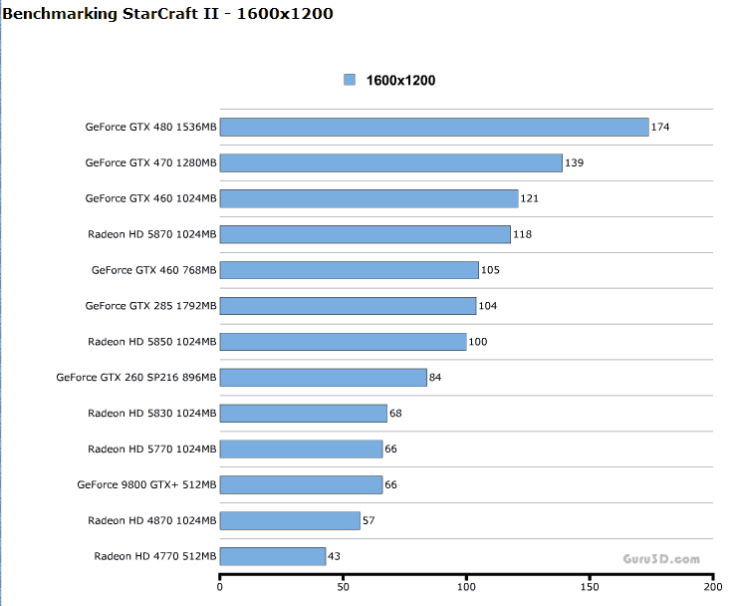Viewport: 741px width, 606px height.
Task: Click the value 105 beside GTX 460 768MB
Action: coord(490,270)
